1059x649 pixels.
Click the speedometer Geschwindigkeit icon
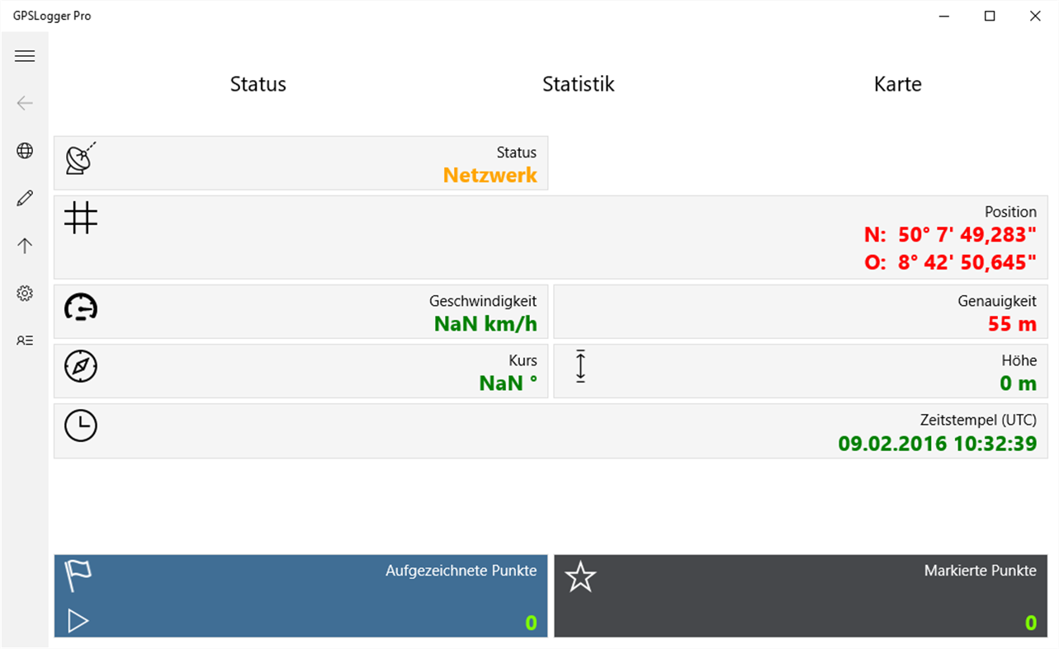pyautogui.click(x=81, y=308)
